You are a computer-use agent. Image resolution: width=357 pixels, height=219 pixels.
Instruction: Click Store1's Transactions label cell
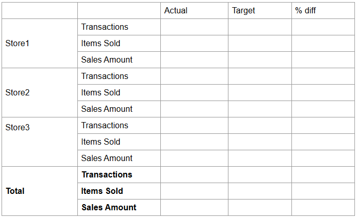pos(119,27)
